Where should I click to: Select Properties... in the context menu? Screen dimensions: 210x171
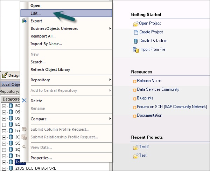pyautogui.click(x=41, y=158)
